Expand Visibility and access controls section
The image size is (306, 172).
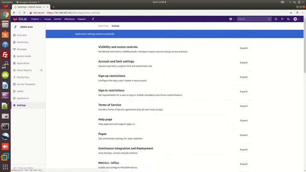243,48
